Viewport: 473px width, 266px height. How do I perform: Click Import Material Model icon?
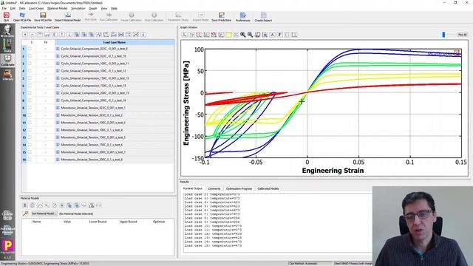pos(67,16)
